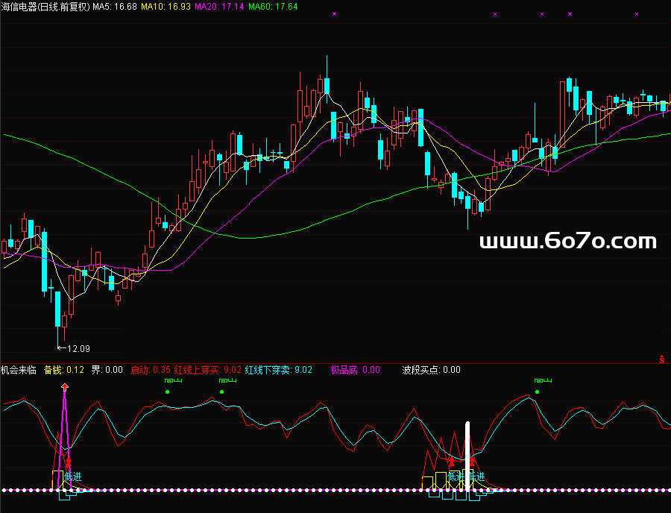Screen dimensions: 671x513
Task: Select the 海信电器 stock title label
Action: pyautogui.click(x=45, y=7)
